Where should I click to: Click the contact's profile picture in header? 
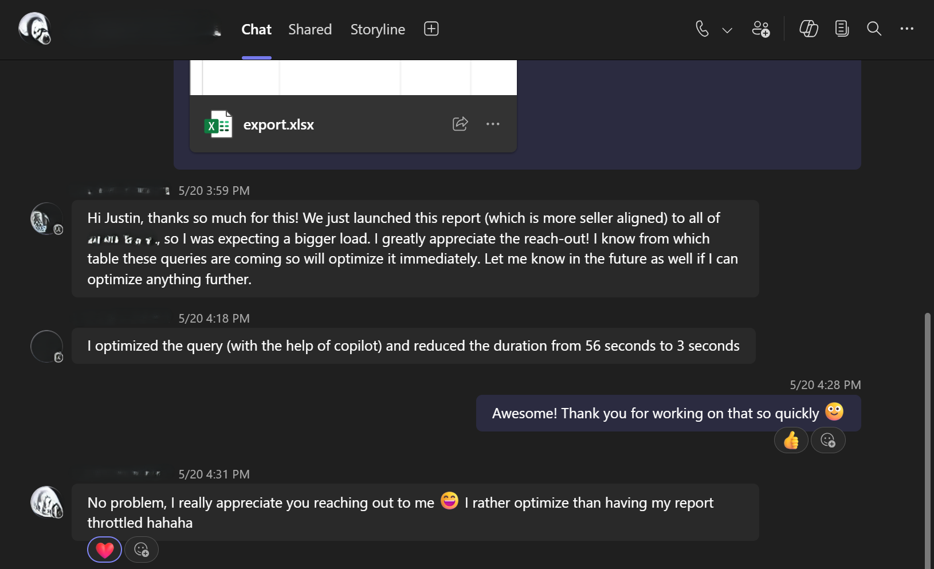click(x=34, y=29)
